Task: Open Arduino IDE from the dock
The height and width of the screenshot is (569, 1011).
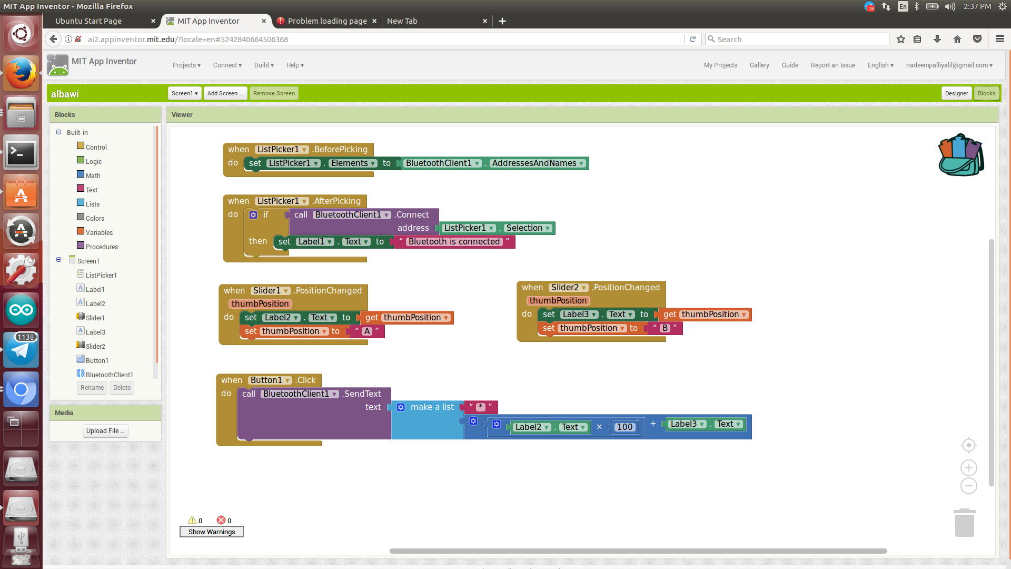Action: [21, 310]
